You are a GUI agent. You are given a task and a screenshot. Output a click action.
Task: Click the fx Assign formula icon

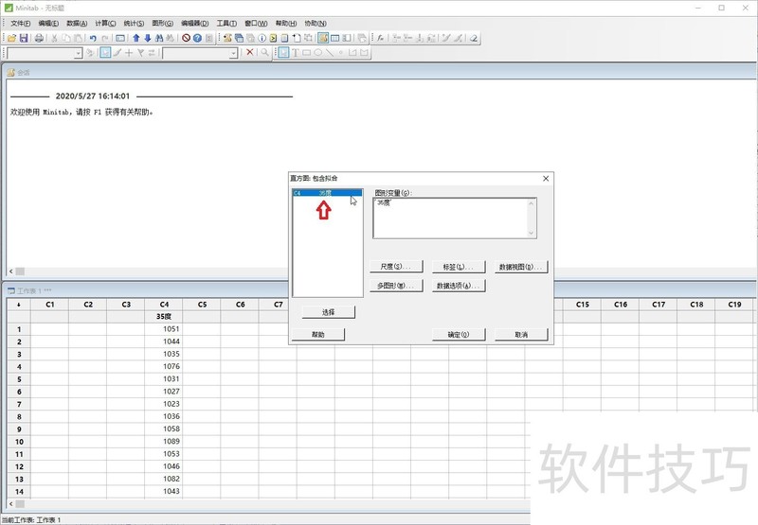click(381, 38)
